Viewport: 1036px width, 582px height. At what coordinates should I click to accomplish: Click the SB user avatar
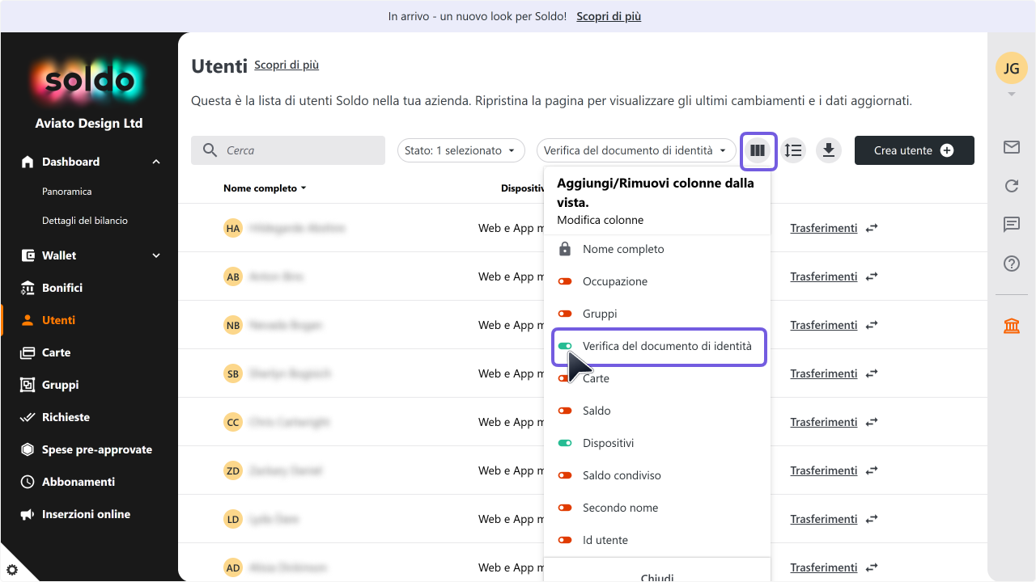(x=233, y=373)
